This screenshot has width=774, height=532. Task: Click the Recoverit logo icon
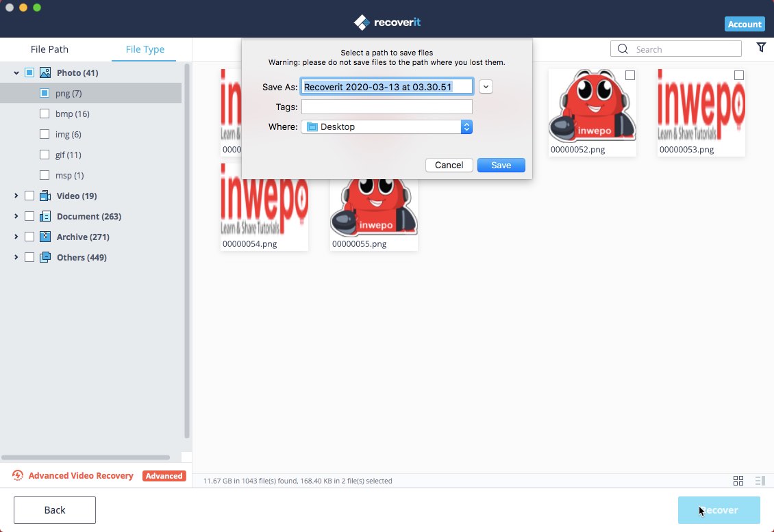362,22
